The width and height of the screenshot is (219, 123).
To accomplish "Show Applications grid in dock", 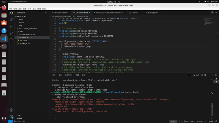I will pos(4,118).
